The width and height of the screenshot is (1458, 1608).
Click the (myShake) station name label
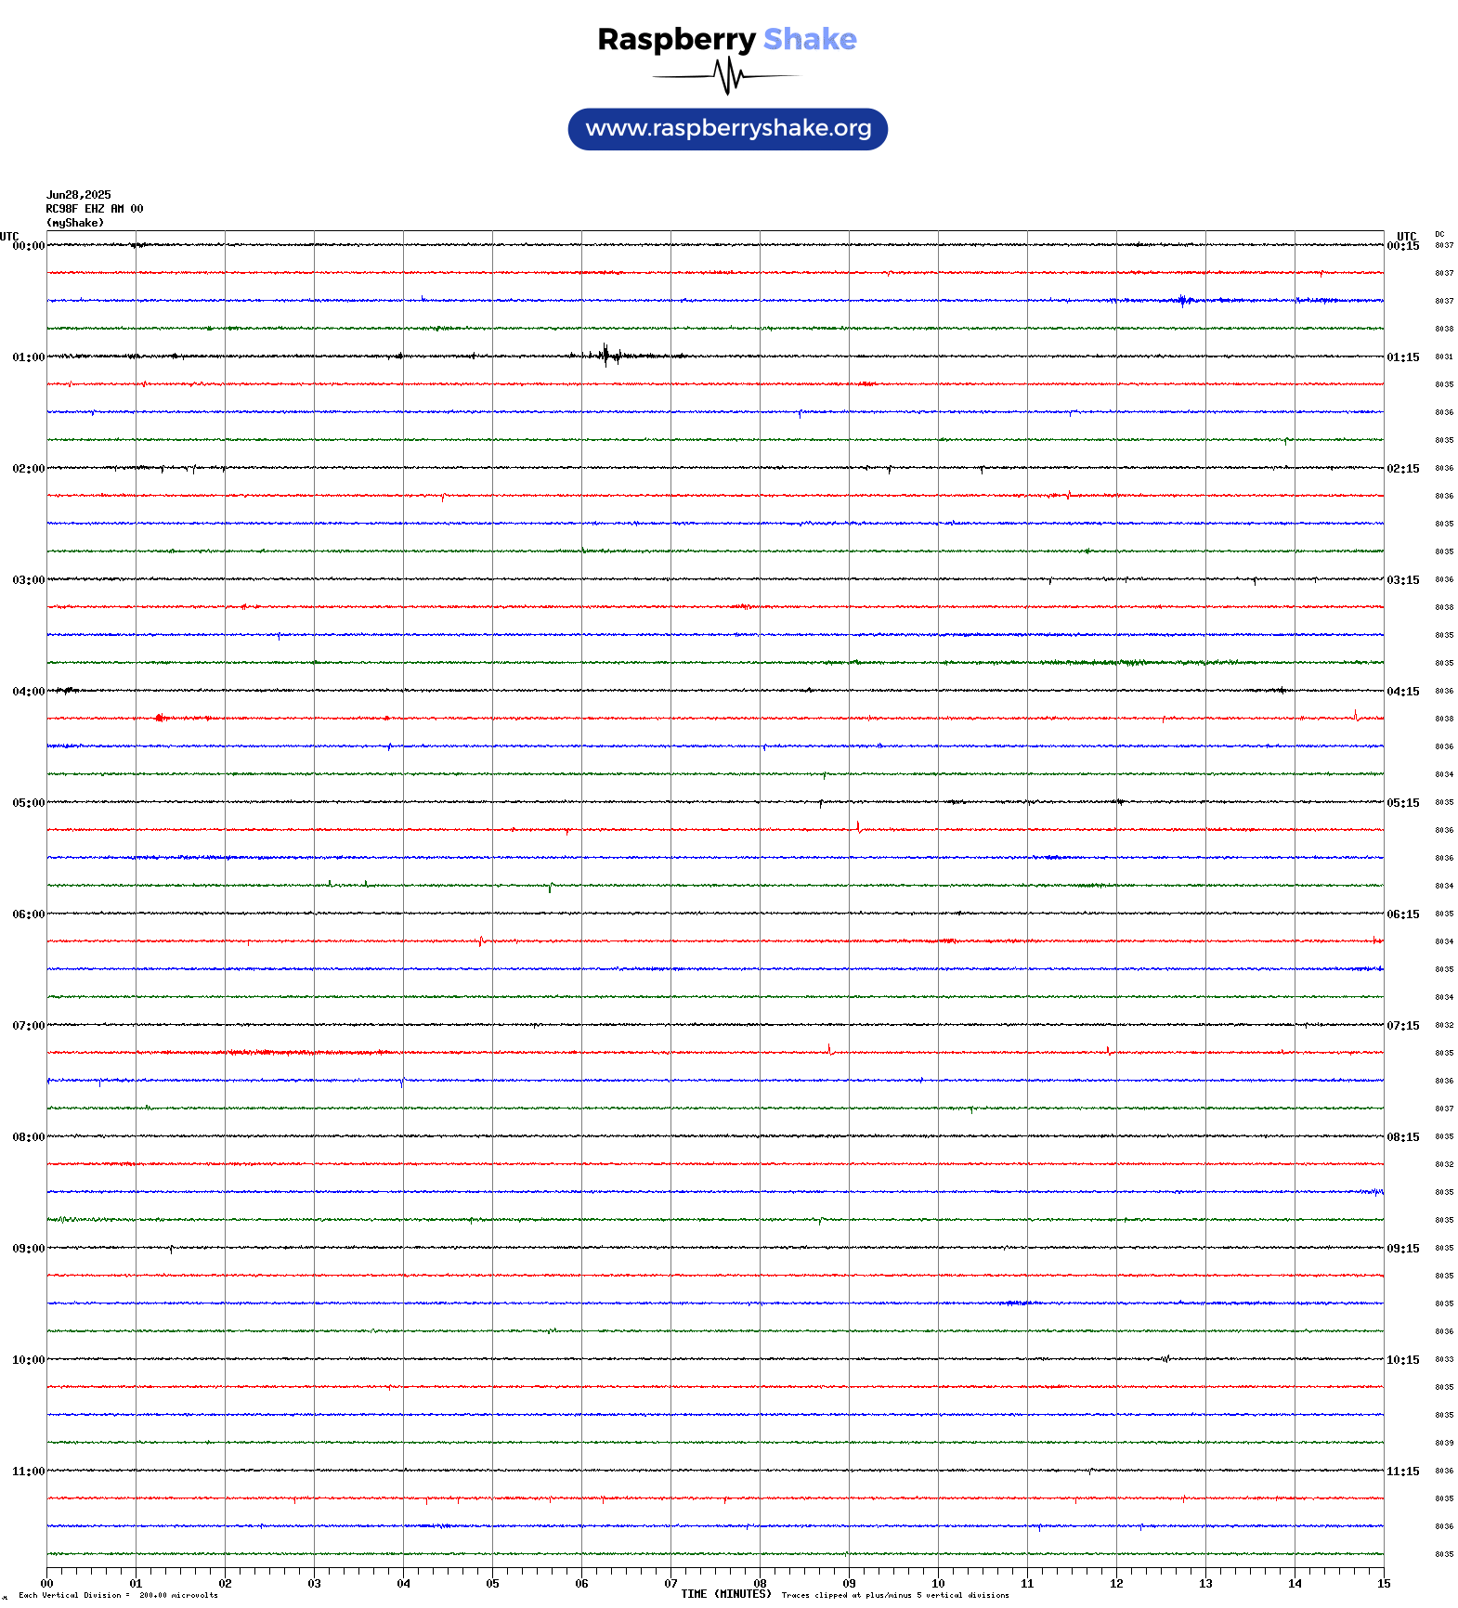click(x=75, y=223)
